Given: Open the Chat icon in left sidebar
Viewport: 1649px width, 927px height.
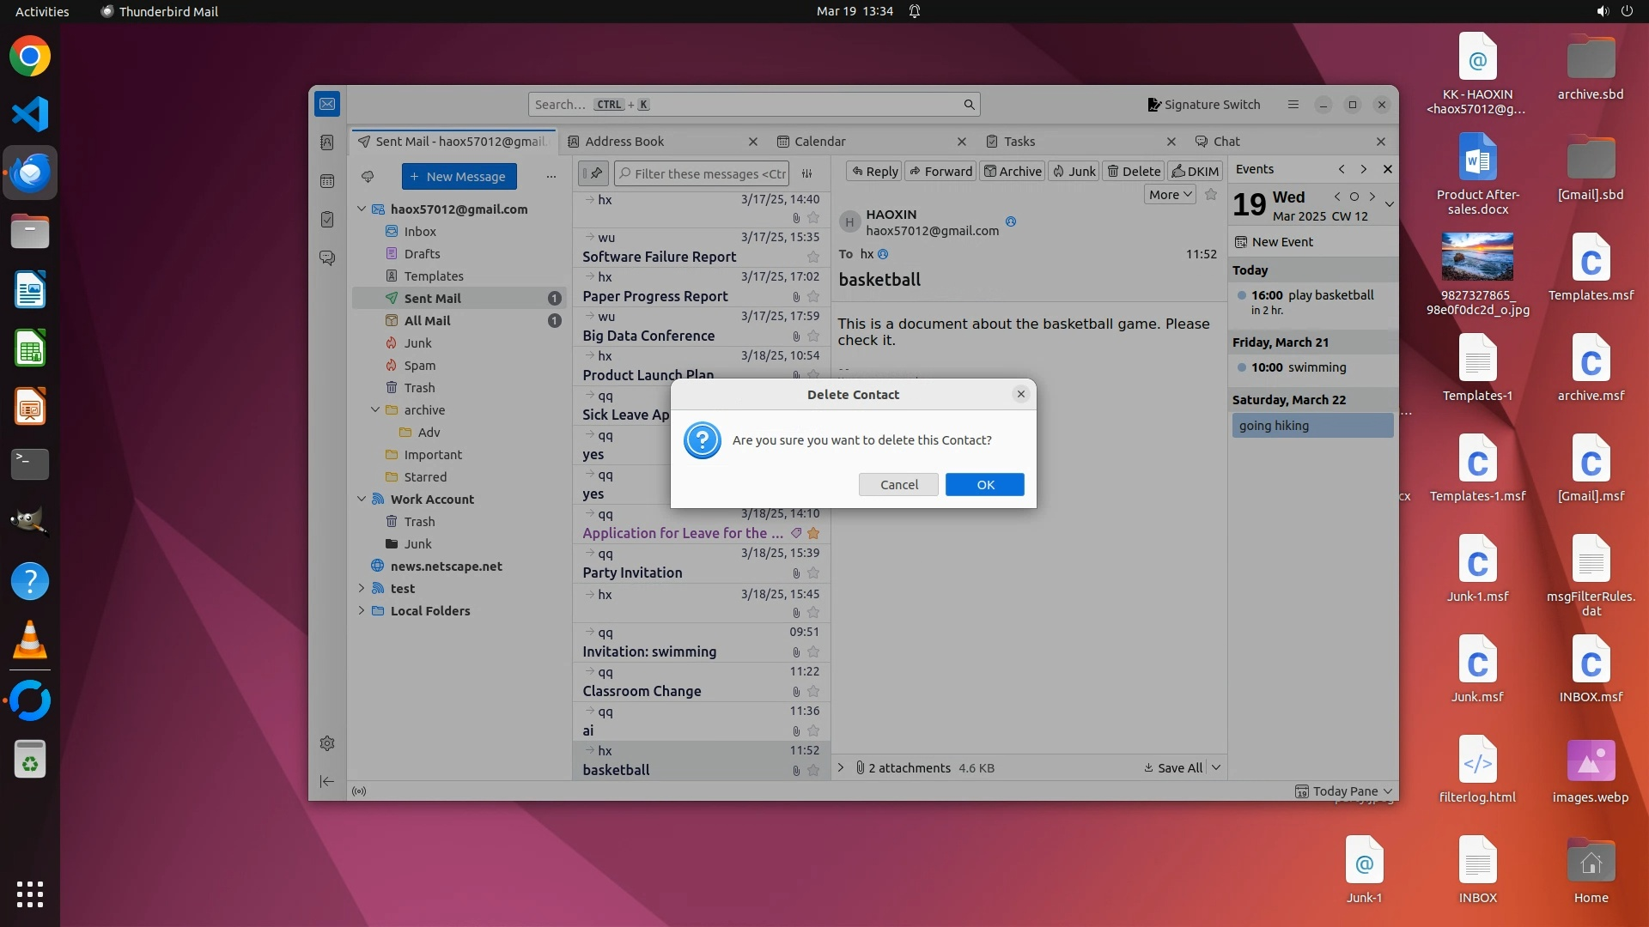Looking at the screenshot, I should click(x=327, y=257).
